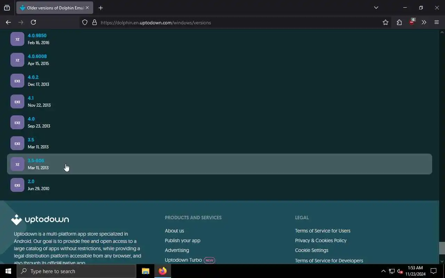Open version 4.0.2 link

click(x=33, y=77)
